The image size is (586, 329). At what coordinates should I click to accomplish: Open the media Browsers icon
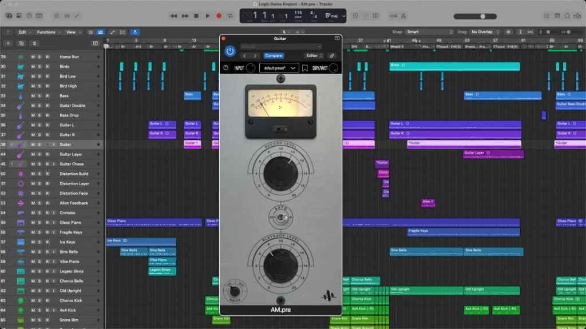578,16
